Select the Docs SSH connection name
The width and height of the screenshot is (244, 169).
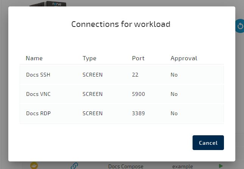38,75
